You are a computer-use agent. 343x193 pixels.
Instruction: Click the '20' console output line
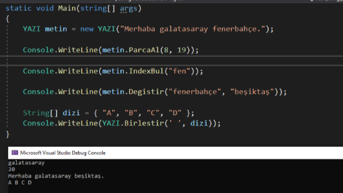click(12, 169)
